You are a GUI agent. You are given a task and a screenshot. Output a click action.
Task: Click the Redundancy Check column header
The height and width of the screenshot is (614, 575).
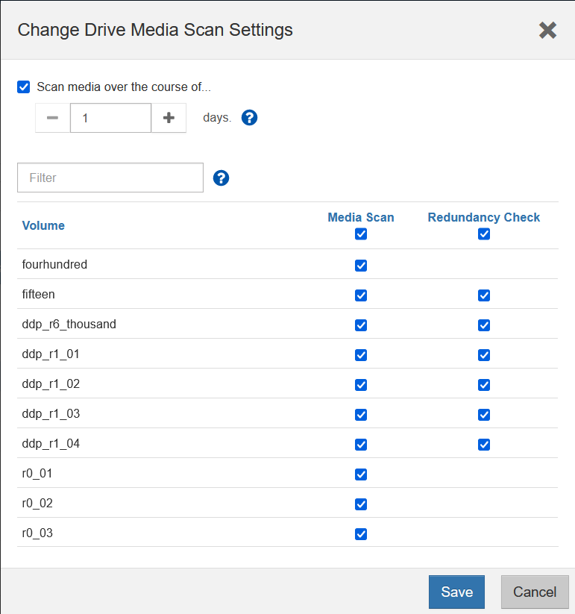pos(484,217)
